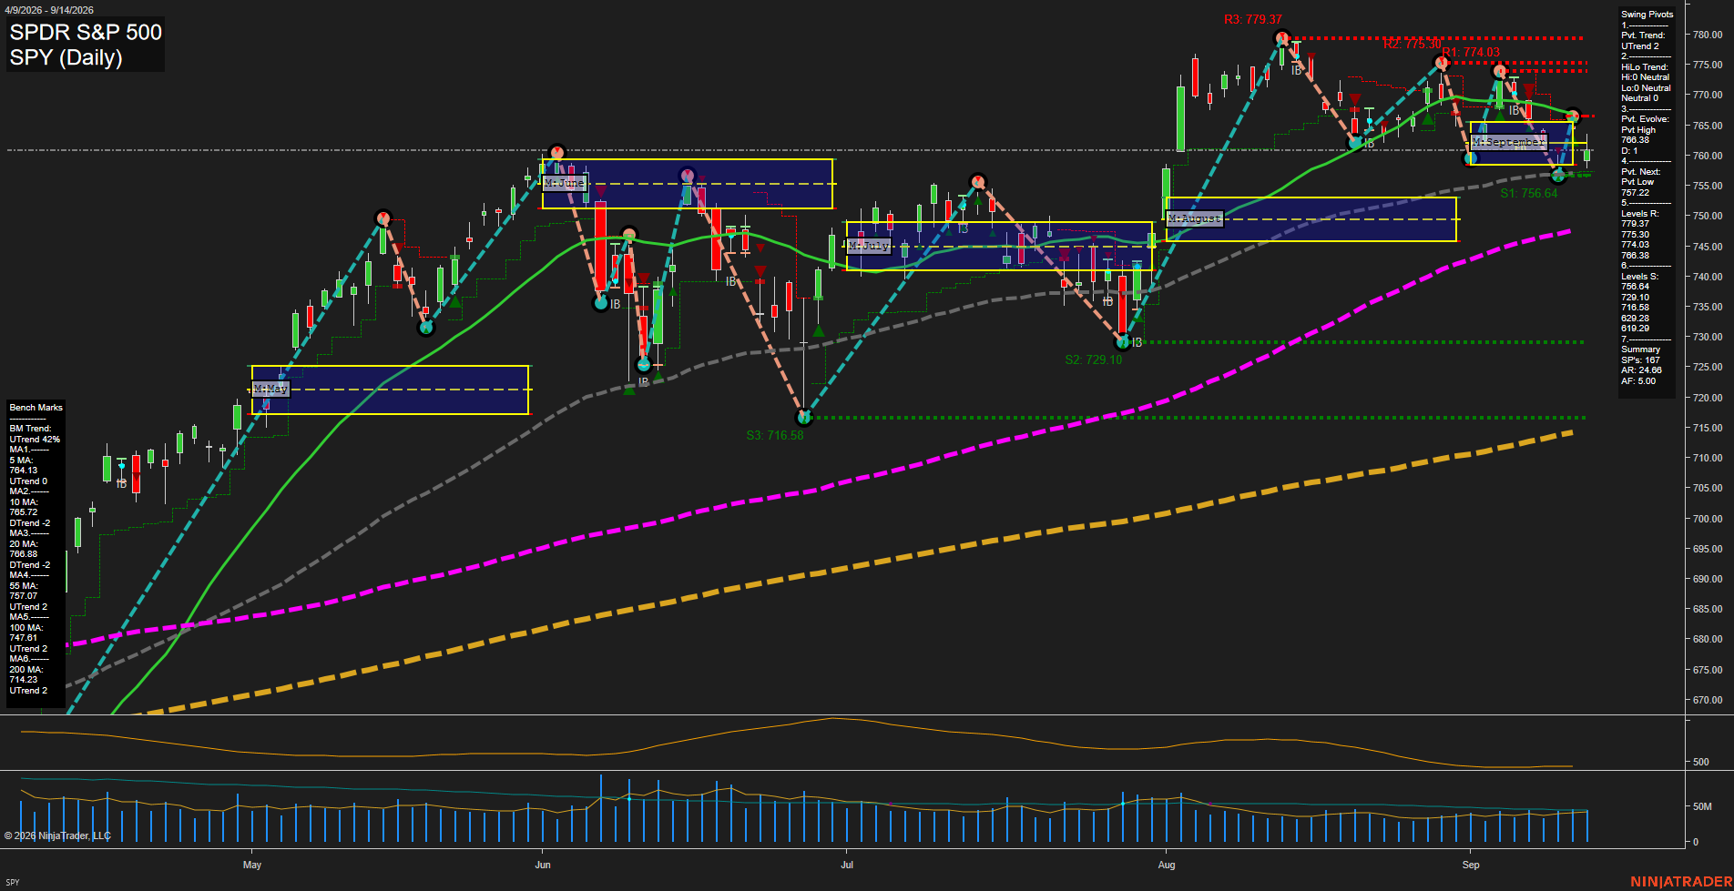This screenshot has height=891, width=1734.
Task: Click the M:May monthly range label
Action: coord(270,389)
